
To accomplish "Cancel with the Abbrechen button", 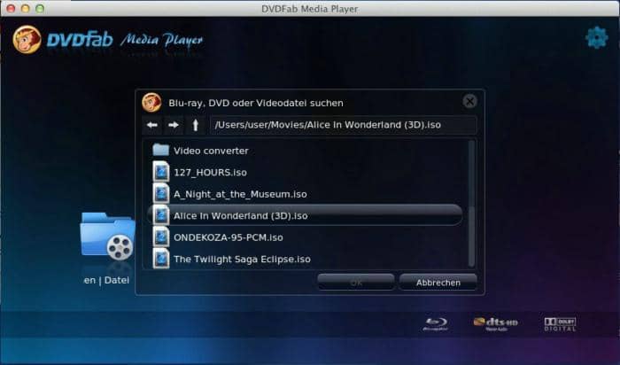I will pyautogui.click(x=438, y=283).
